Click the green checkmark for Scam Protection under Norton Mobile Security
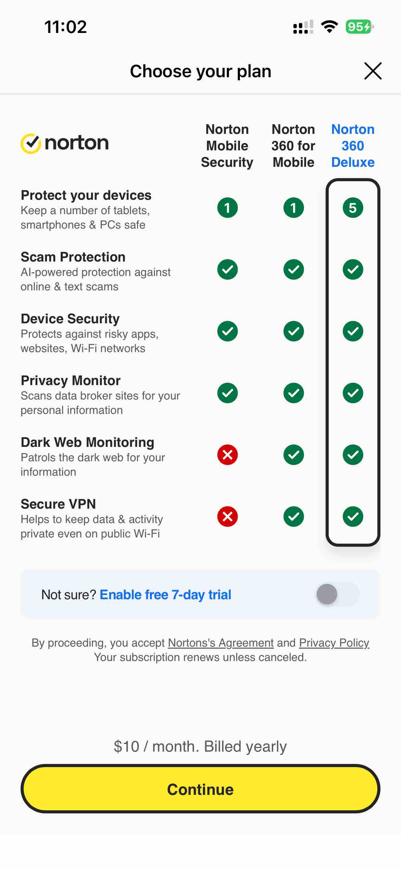The height and width of the screenshot is (869, 401). tap(227, 270)
